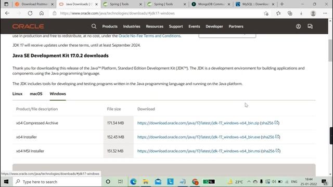Image resolution: width=333 pixels, height=187 pixels.
Task: Switch to the Linux tab
Action: [17, 94]
